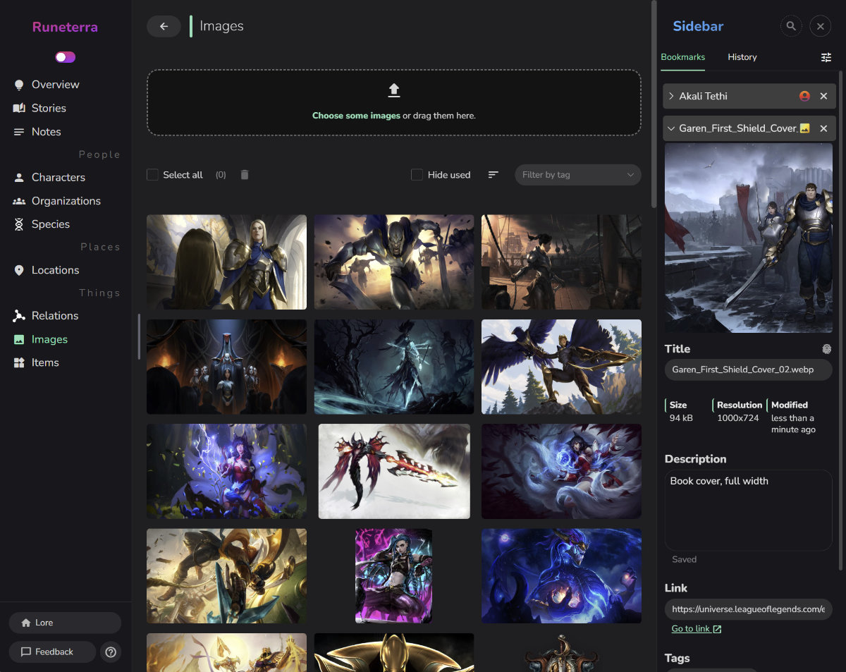The width and height of the screenshot is (846, 672).
Task: Select the Jinx image thumbnail in the grid
Action: [x=393, y=575]
